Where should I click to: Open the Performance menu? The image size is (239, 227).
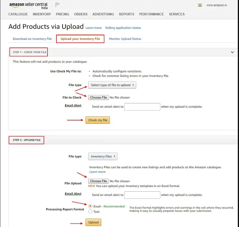[151, 14]
